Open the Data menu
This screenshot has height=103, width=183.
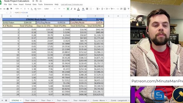point(34,5)
